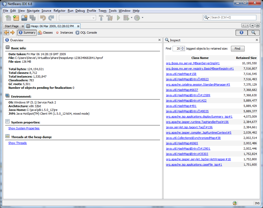263x208 pixels.
Task: Click the Search (Ctrl+I) input field
Action: tap(233, 17)
